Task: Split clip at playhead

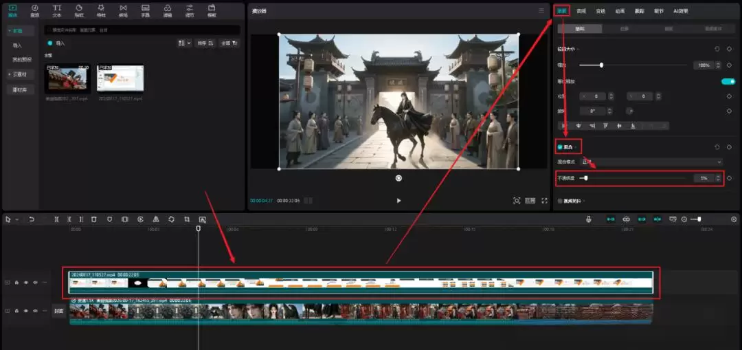Action: pos(57,219)
